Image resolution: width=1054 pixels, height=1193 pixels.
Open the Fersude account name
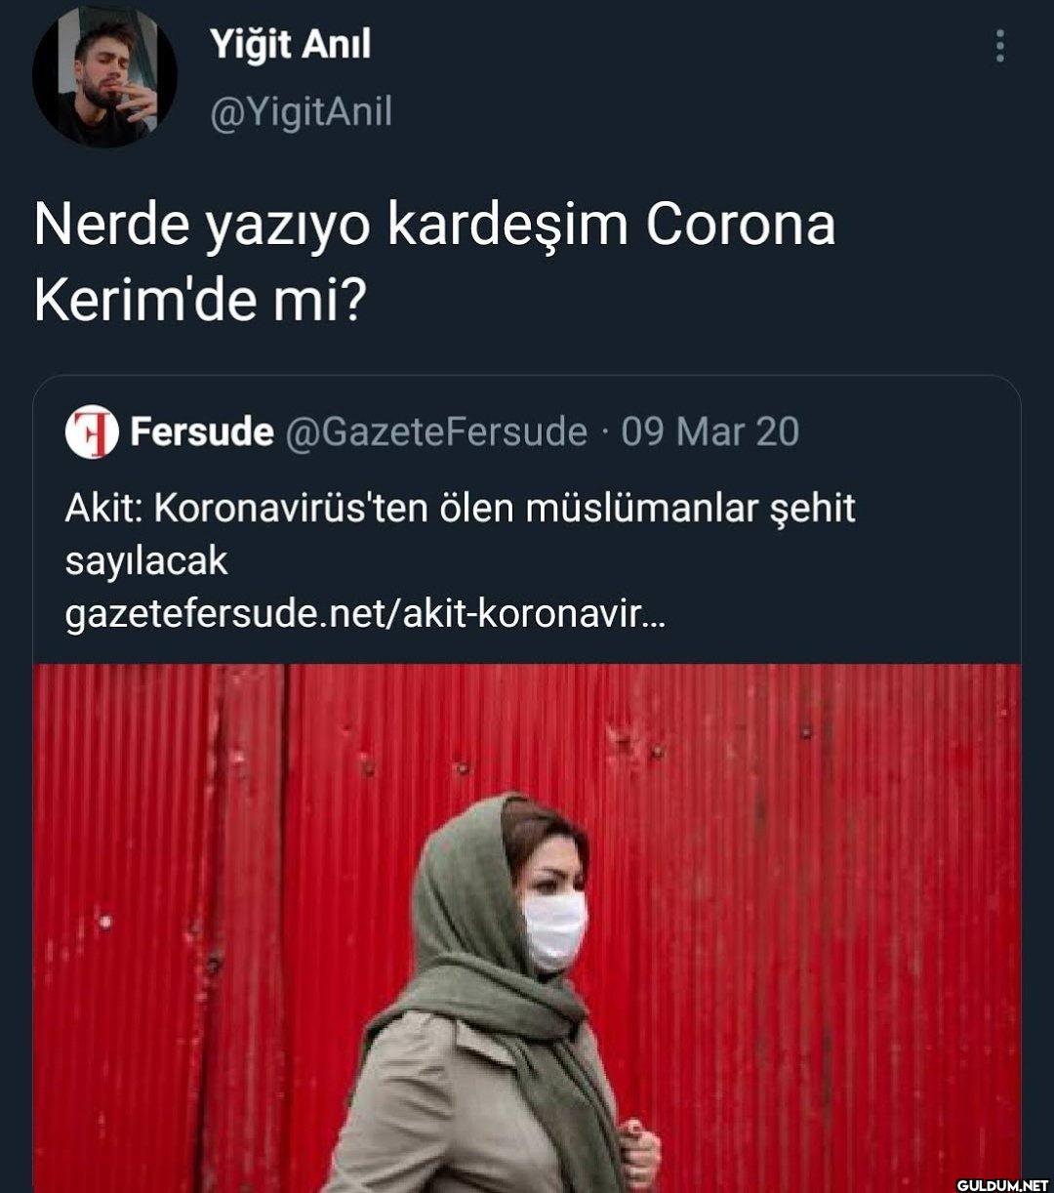click(202, 432)
